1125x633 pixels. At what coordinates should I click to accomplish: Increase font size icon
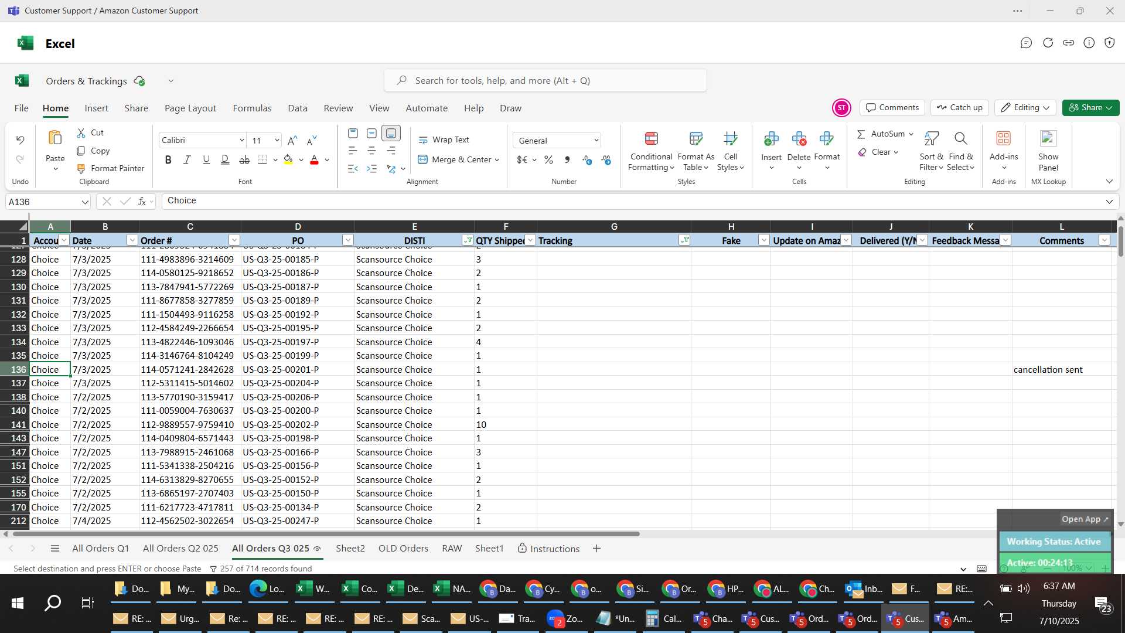point(293,140)
